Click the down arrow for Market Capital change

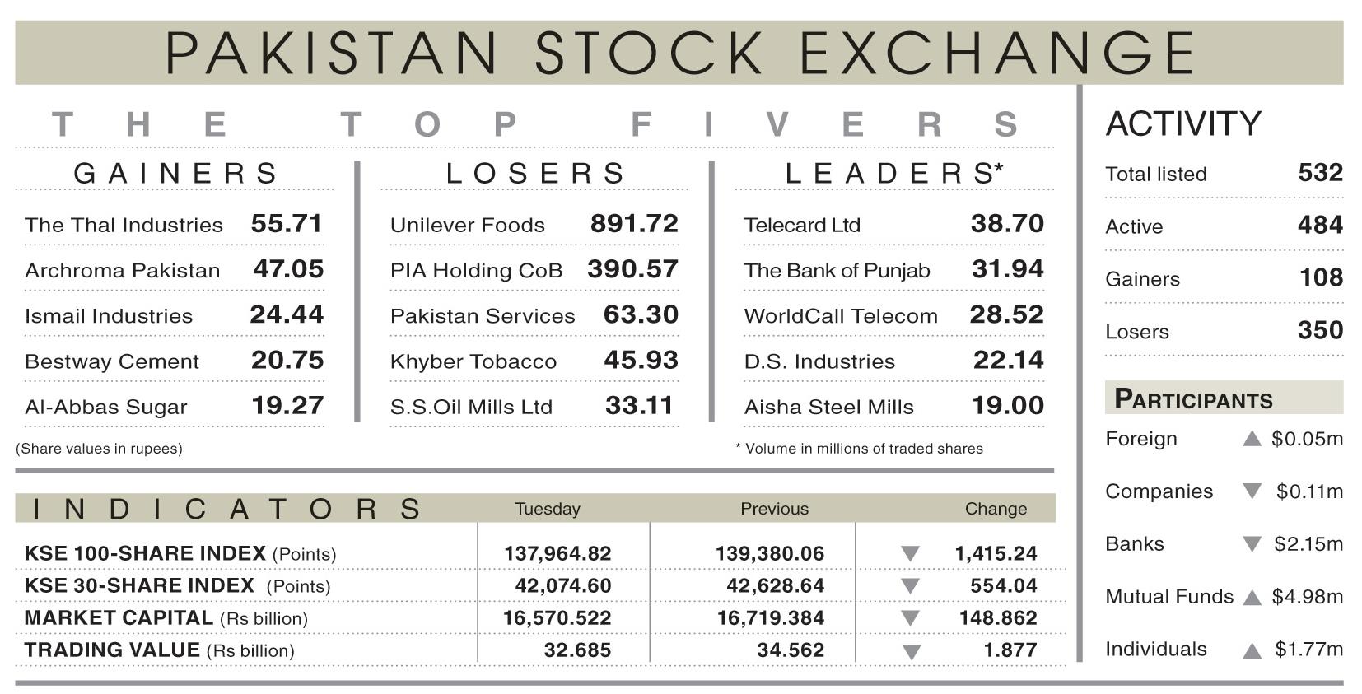pyautogui.click(x=910, y=618)
